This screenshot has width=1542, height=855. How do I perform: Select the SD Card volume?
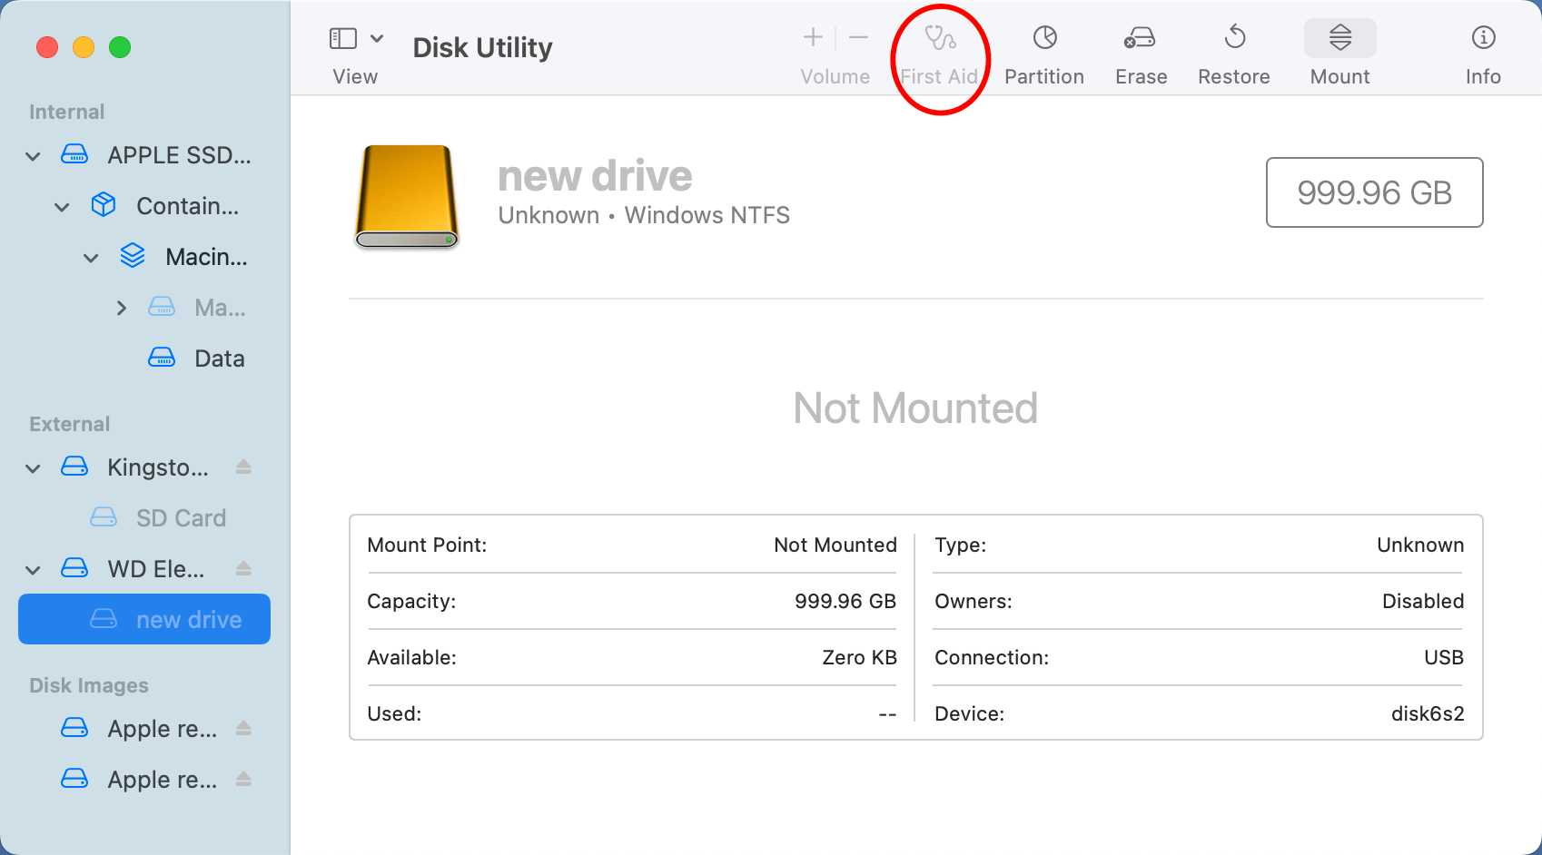181,517
